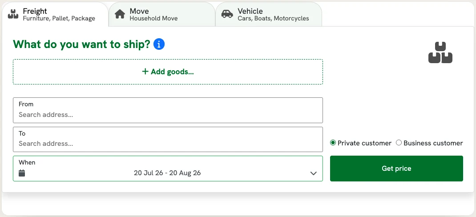
Task: Focus the From address search field
Action: pos(168,110)
